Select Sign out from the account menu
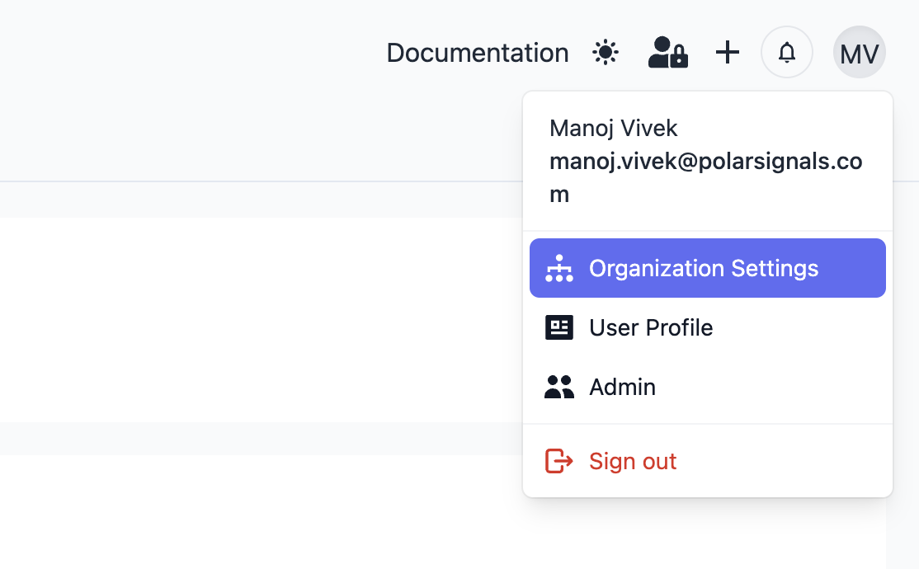This screenshot has width=919, height=569. 632,461
